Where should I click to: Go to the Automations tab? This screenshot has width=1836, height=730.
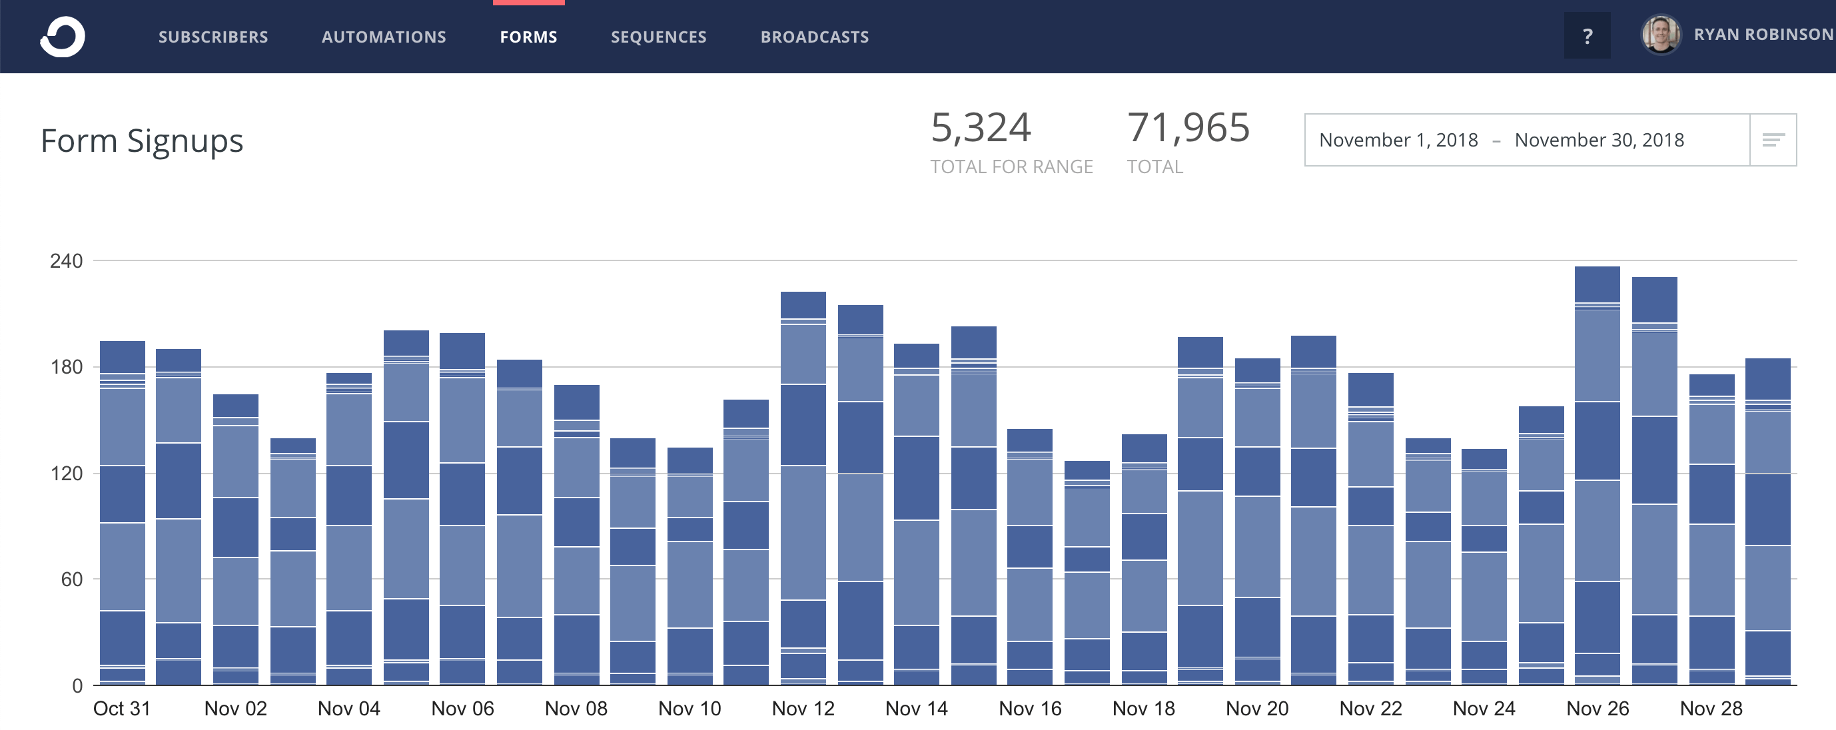point(384,37)
